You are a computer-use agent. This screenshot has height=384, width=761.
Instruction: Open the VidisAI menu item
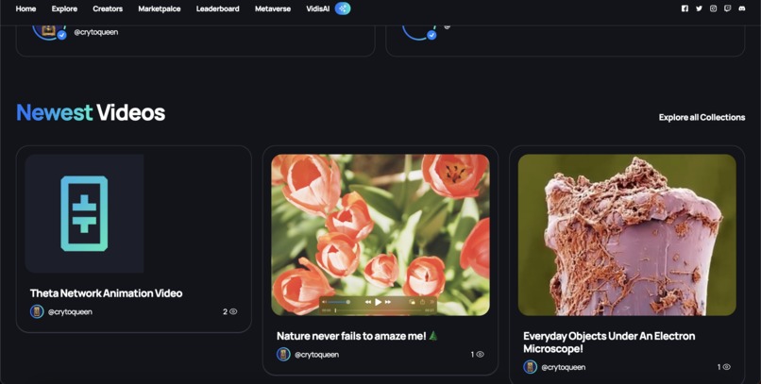click(318, 8)
